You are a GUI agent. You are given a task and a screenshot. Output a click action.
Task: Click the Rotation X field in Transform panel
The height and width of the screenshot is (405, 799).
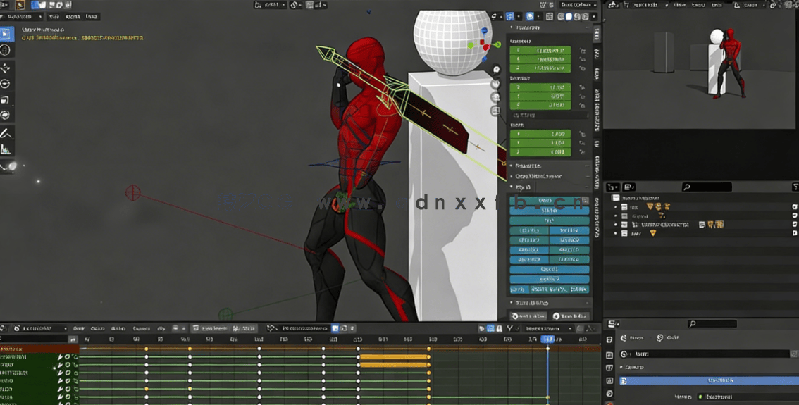[x=540, y=87]
